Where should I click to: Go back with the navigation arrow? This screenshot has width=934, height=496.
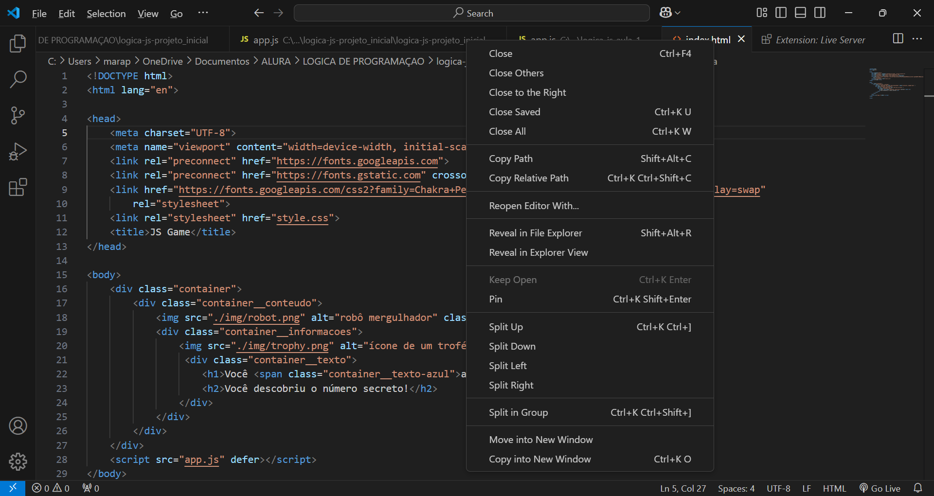259,13
